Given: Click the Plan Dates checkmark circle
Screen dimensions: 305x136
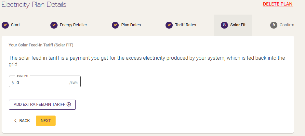Looking at the screenshot, I should (115, 25).
